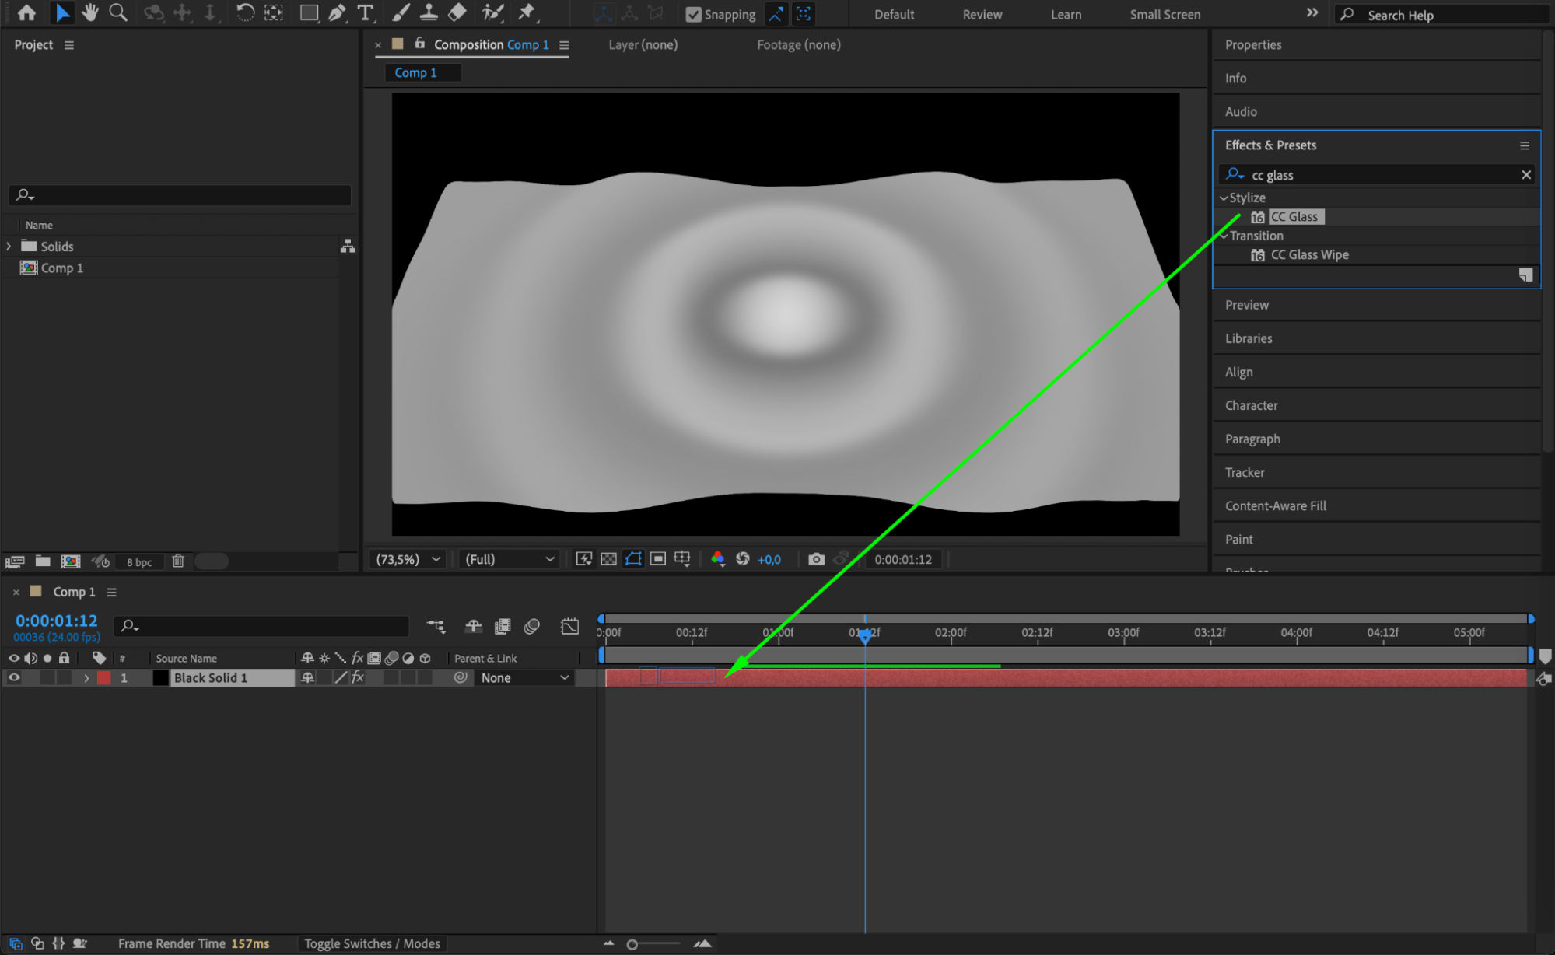Click the red label color of layer 1
The height and width of the screenshot is (955, 1555).
[103, 677]
